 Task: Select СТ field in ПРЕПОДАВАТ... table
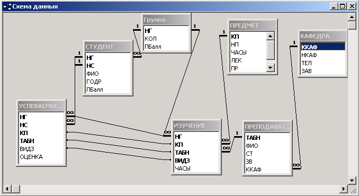(x=267, y=154)
